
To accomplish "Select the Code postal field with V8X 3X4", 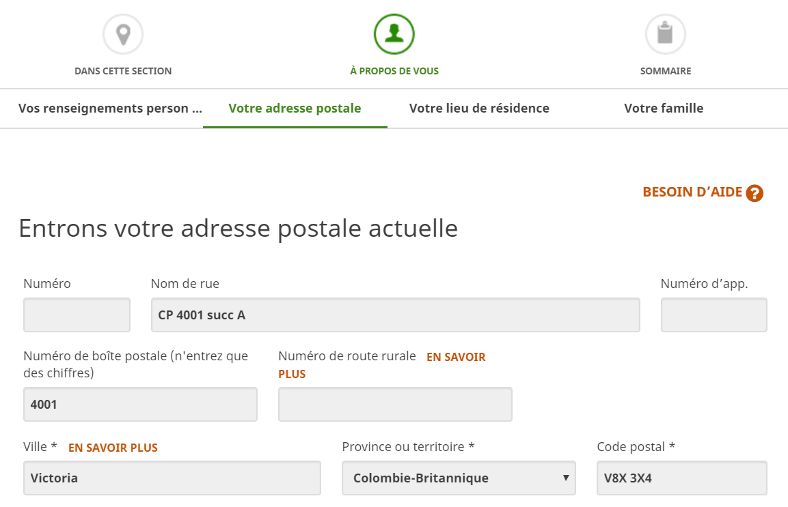I will click(681, 478).
